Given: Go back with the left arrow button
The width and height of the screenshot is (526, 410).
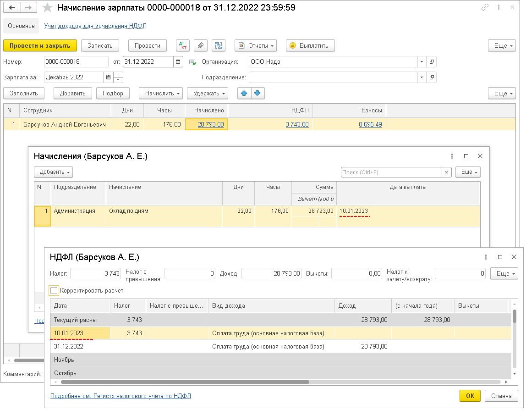Looking at the screenshot, I should pyautogui.click(x=12, y=7).
